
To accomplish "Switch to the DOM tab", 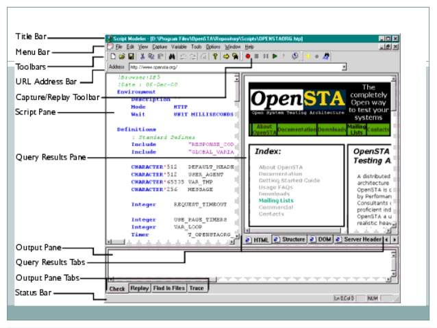I will tap(321, 240).
